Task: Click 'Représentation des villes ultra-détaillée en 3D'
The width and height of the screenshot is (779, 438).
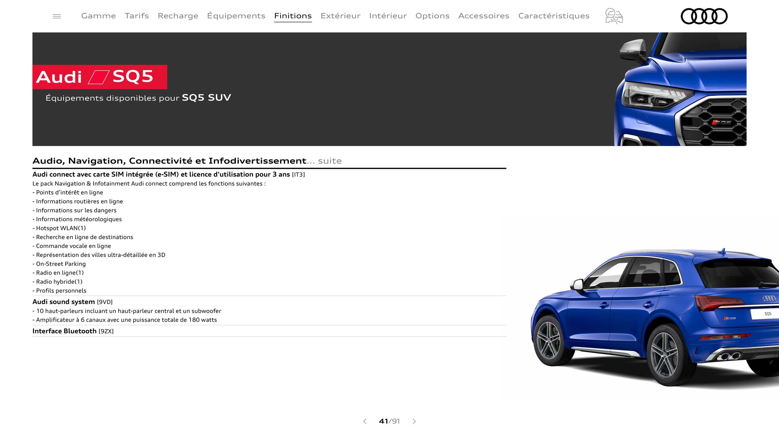Action: [x=99, y=255]
